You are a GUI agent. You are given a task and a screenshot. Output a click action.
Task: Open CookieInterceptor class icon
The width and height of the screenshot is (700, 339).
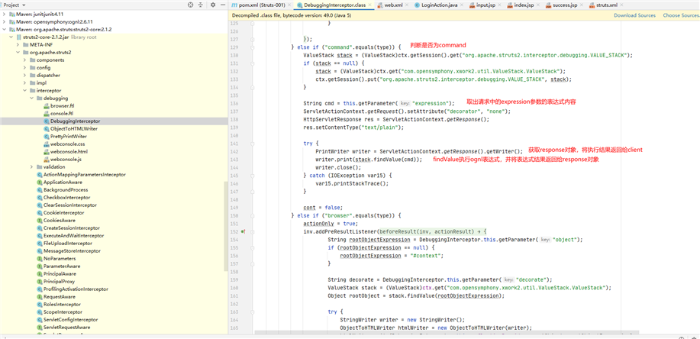39,212
